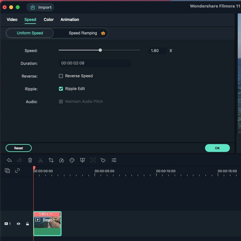This screenshot has height=241, width=241.
Task: Open the Animation tab
Action: click(x=70, y=20)
